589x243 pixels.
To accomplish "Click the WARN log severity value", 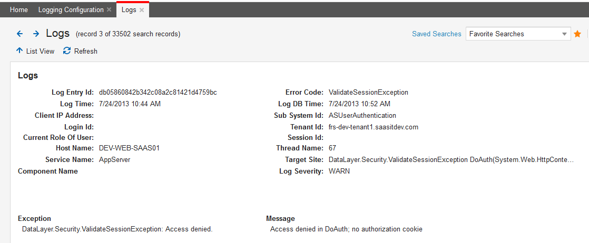I will click(x=339, y=171).
